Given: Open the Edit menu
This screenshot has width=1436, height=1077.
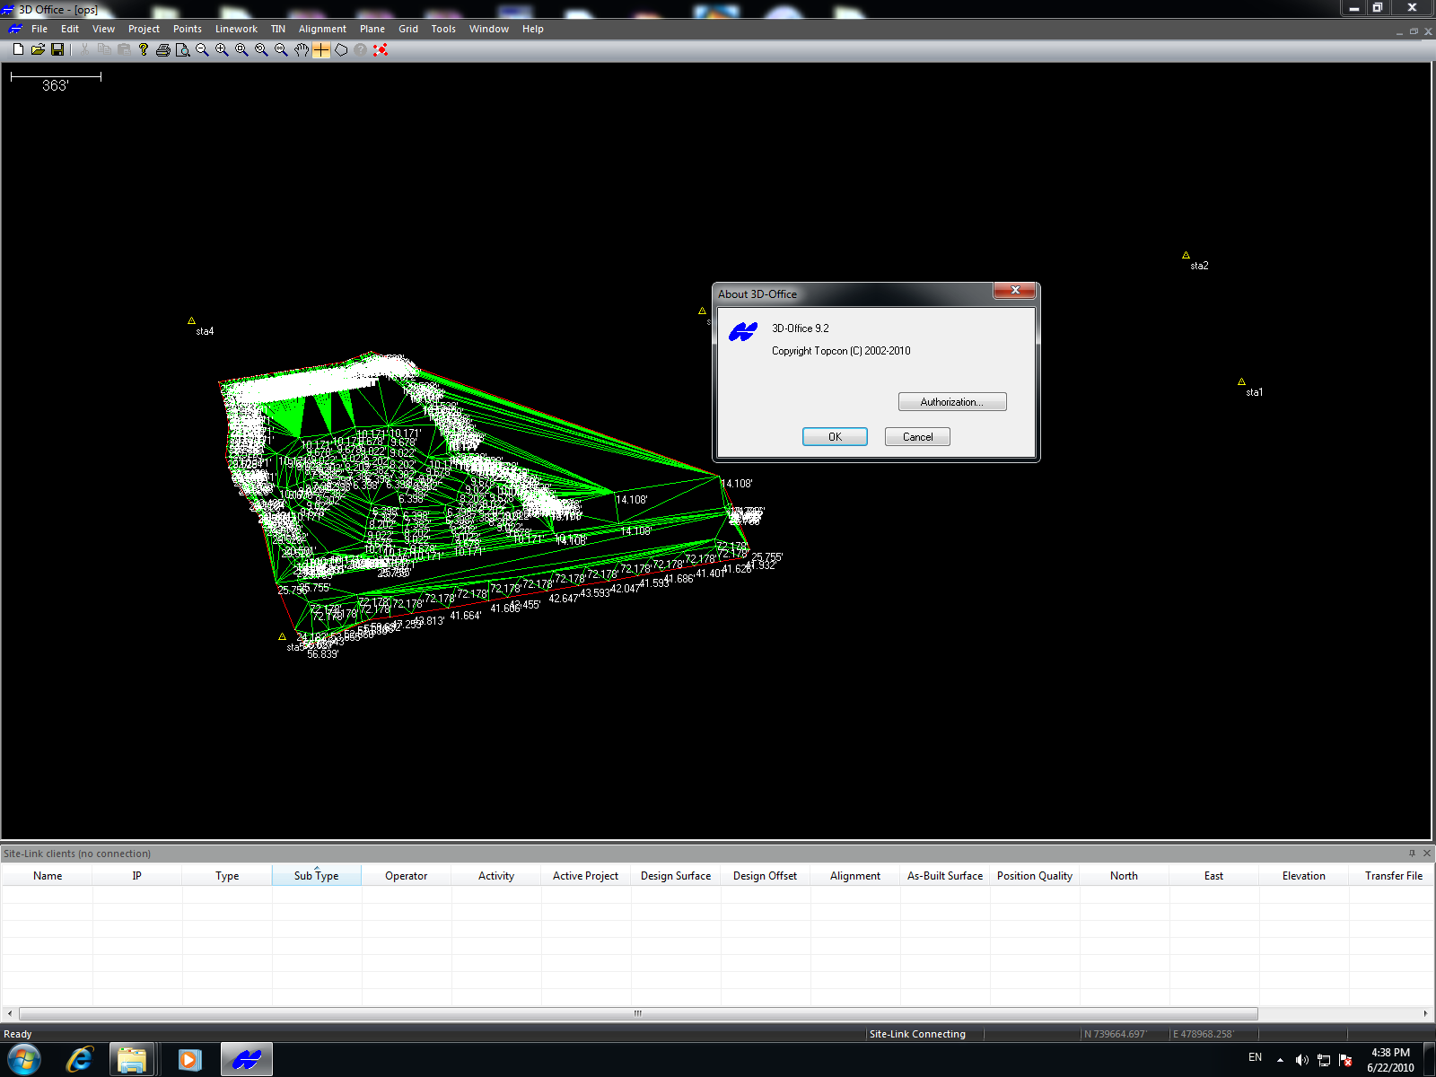Looking at the screenshot, I should tap(70, 29).
